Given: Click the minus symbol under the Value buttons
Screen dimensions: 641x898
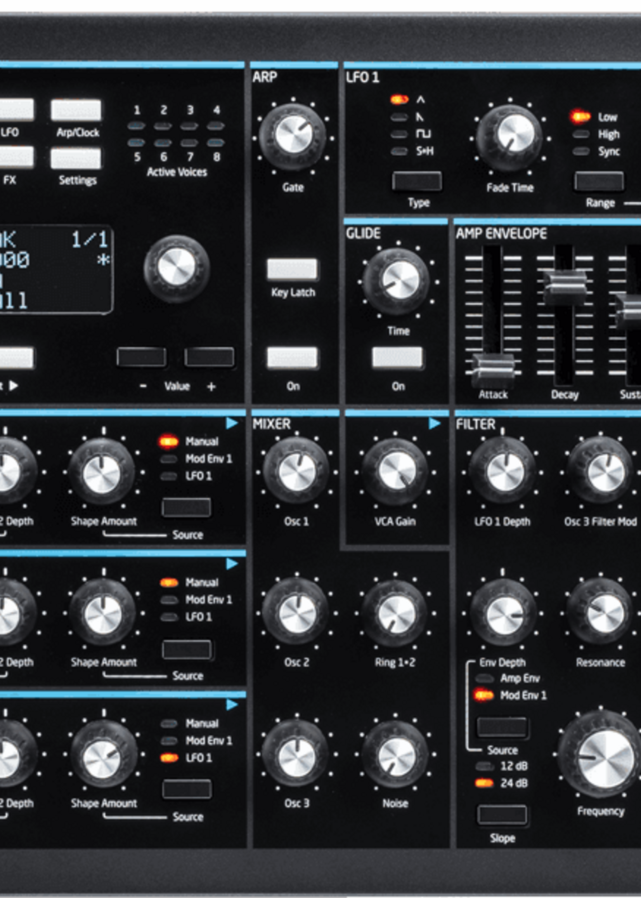Looking at the screenshot, I should [143, 386].
